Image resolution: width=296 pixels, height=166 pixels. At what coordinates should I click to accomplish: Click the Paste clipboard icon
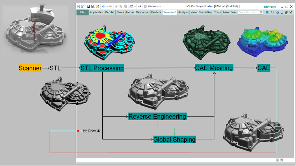pyautogui.click(x=125, y=6)
